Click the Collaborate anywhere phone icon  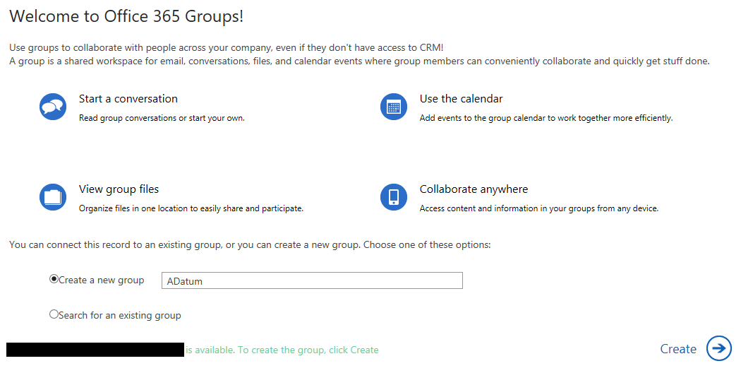coord(394,197)
